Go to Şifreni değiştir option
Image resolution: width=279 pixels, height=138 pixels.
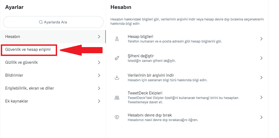[141, 56]
